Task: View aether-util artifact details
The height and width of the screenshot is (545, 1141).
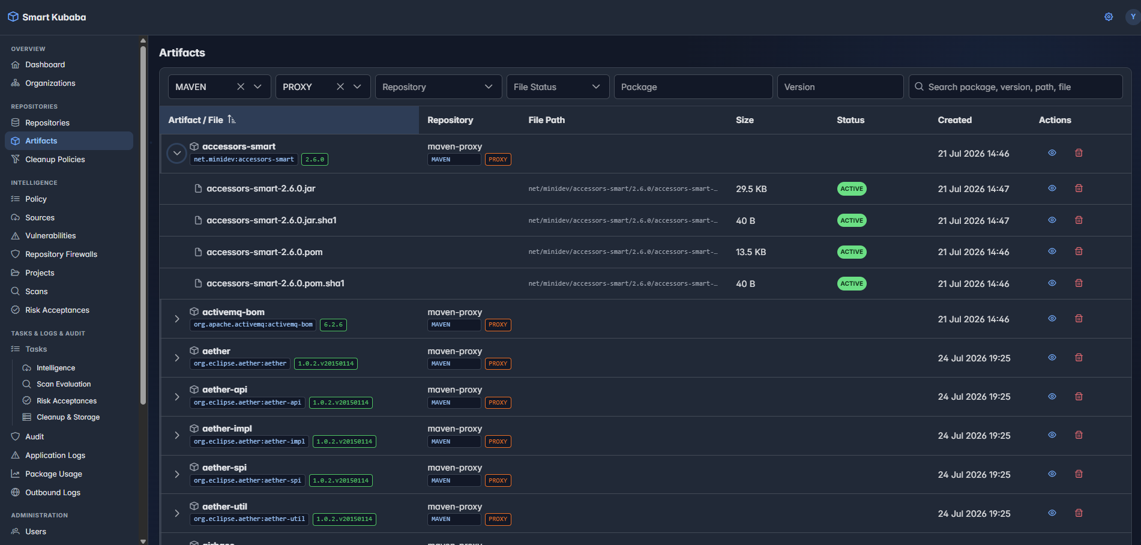Action: (1052, 513)
